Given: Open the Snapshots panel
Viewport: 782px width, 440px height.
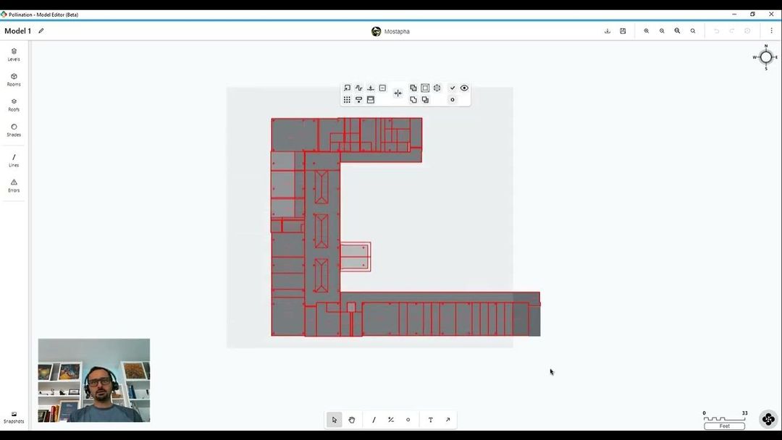Looking at the screenshot, I should (x=14, y=416).
